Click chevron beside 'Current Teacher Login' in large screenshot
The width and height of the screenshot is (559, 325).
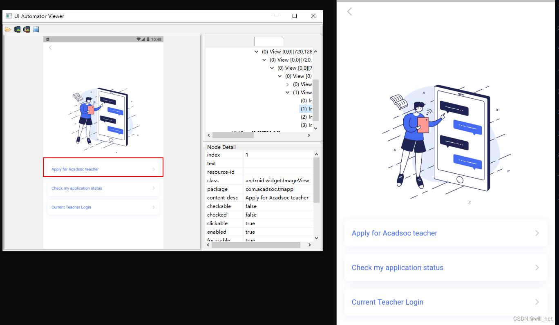537,302
